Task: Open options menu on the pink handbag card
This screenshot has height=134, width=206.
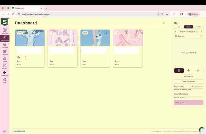Action: [139, 33]
